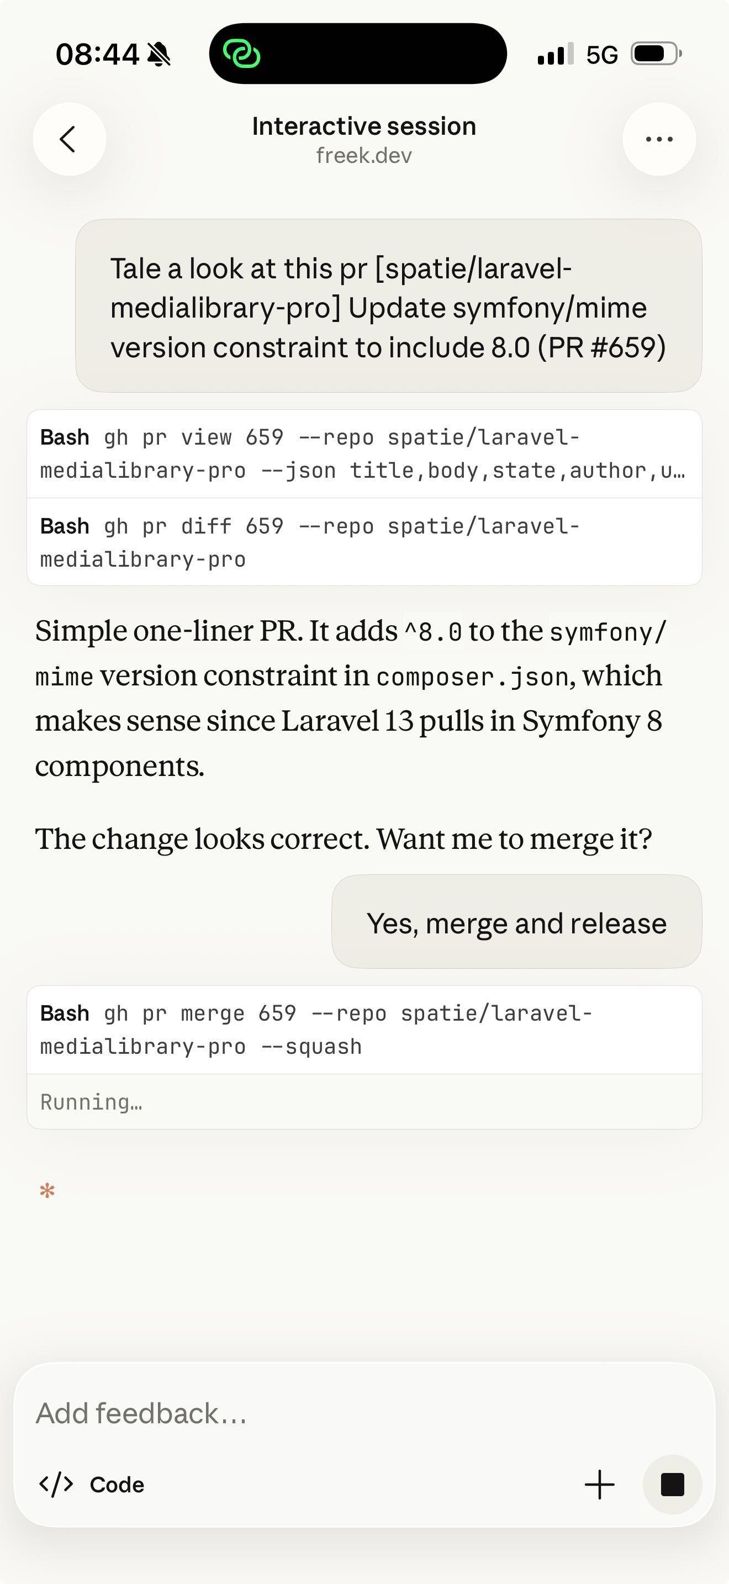Tap the freek.dev subtitle
Image resolution: width=729 pixels, height=1584 pixels.
point(364,156)
